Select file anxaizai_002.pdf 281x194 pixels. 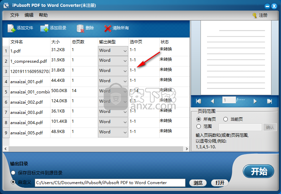(27, 102)
